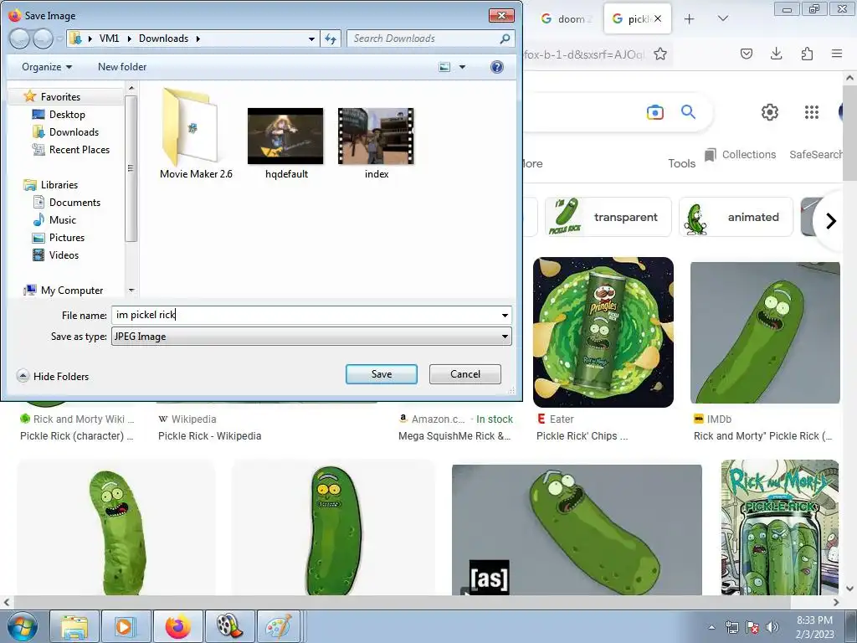Select the animated filter chip
This screenshot has height=643, width=857.
coord(736,217)
